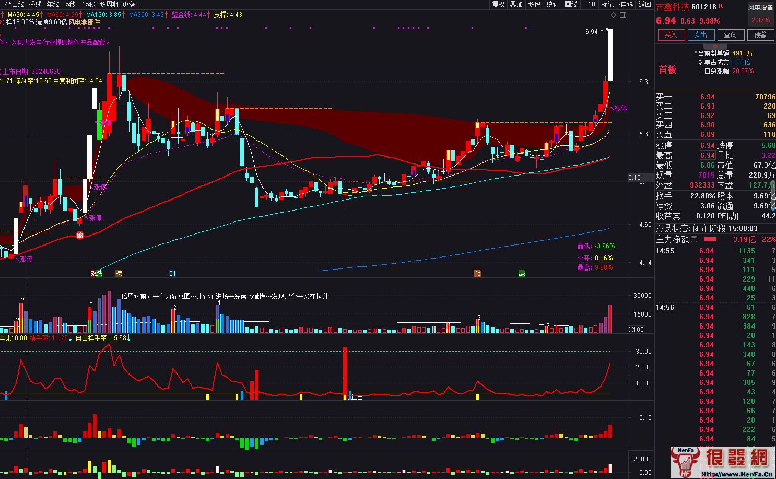776x479 pixels.
Task: Open the 多周期 multi-period selector
Action: [x=109, y=4]
